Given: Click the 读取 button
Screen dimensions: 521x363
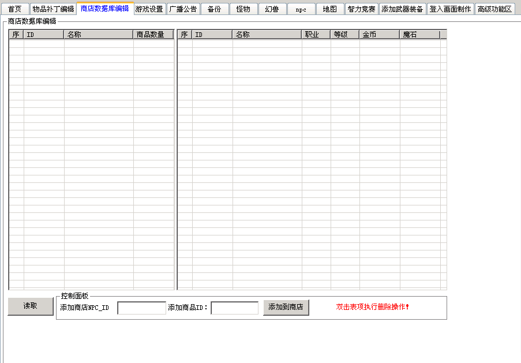Looking at the screenshot, I should pyautogui.click(x=30, y=306).
